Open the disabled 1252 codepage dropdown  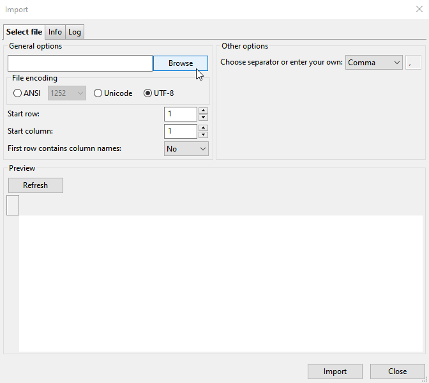[67, 93]
